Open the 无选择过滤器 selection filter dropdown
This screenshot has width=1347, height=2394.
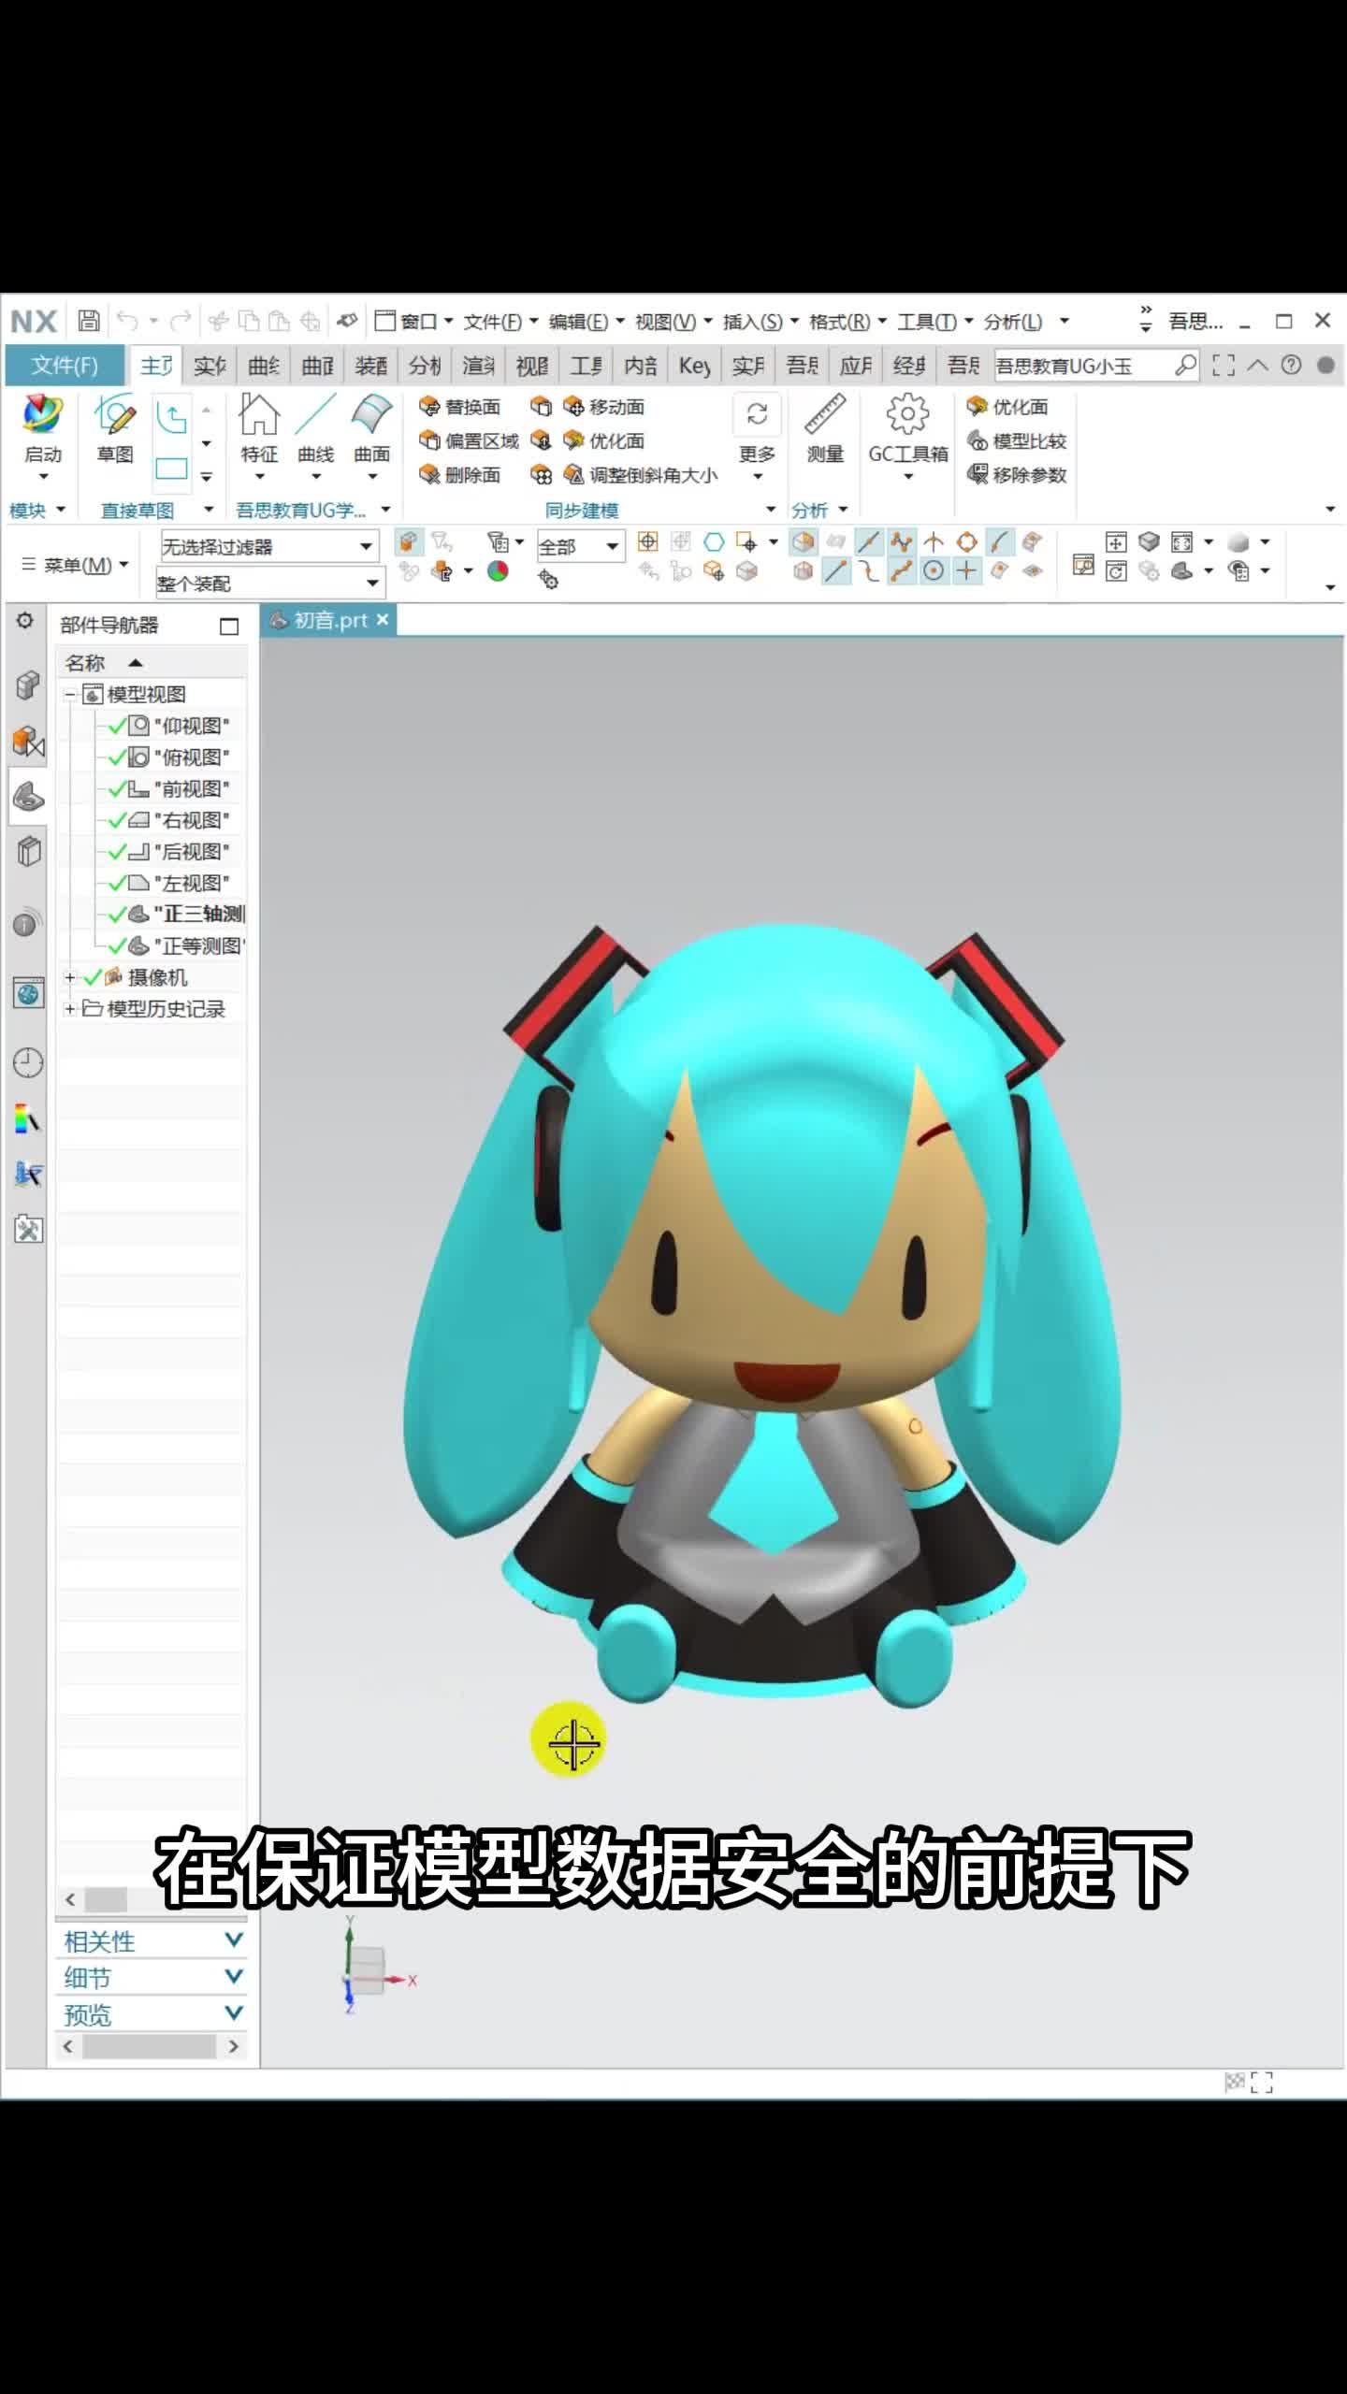pyautogui.click(x=269, y=546)
